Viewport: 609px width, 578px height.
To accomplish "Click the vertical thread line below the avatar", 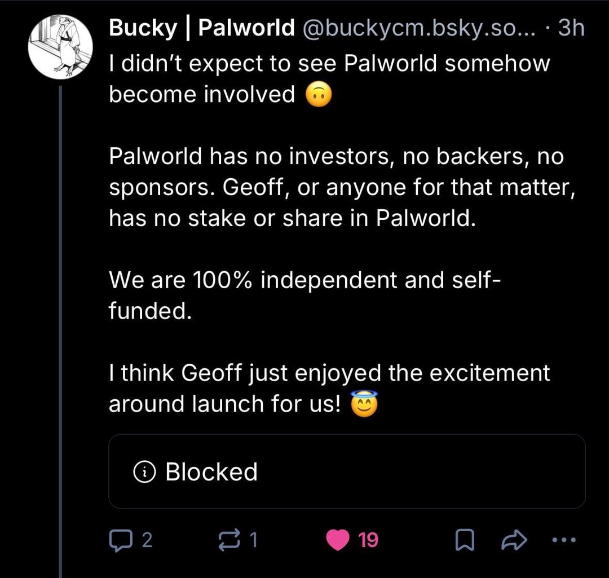I will coord(60,338).
